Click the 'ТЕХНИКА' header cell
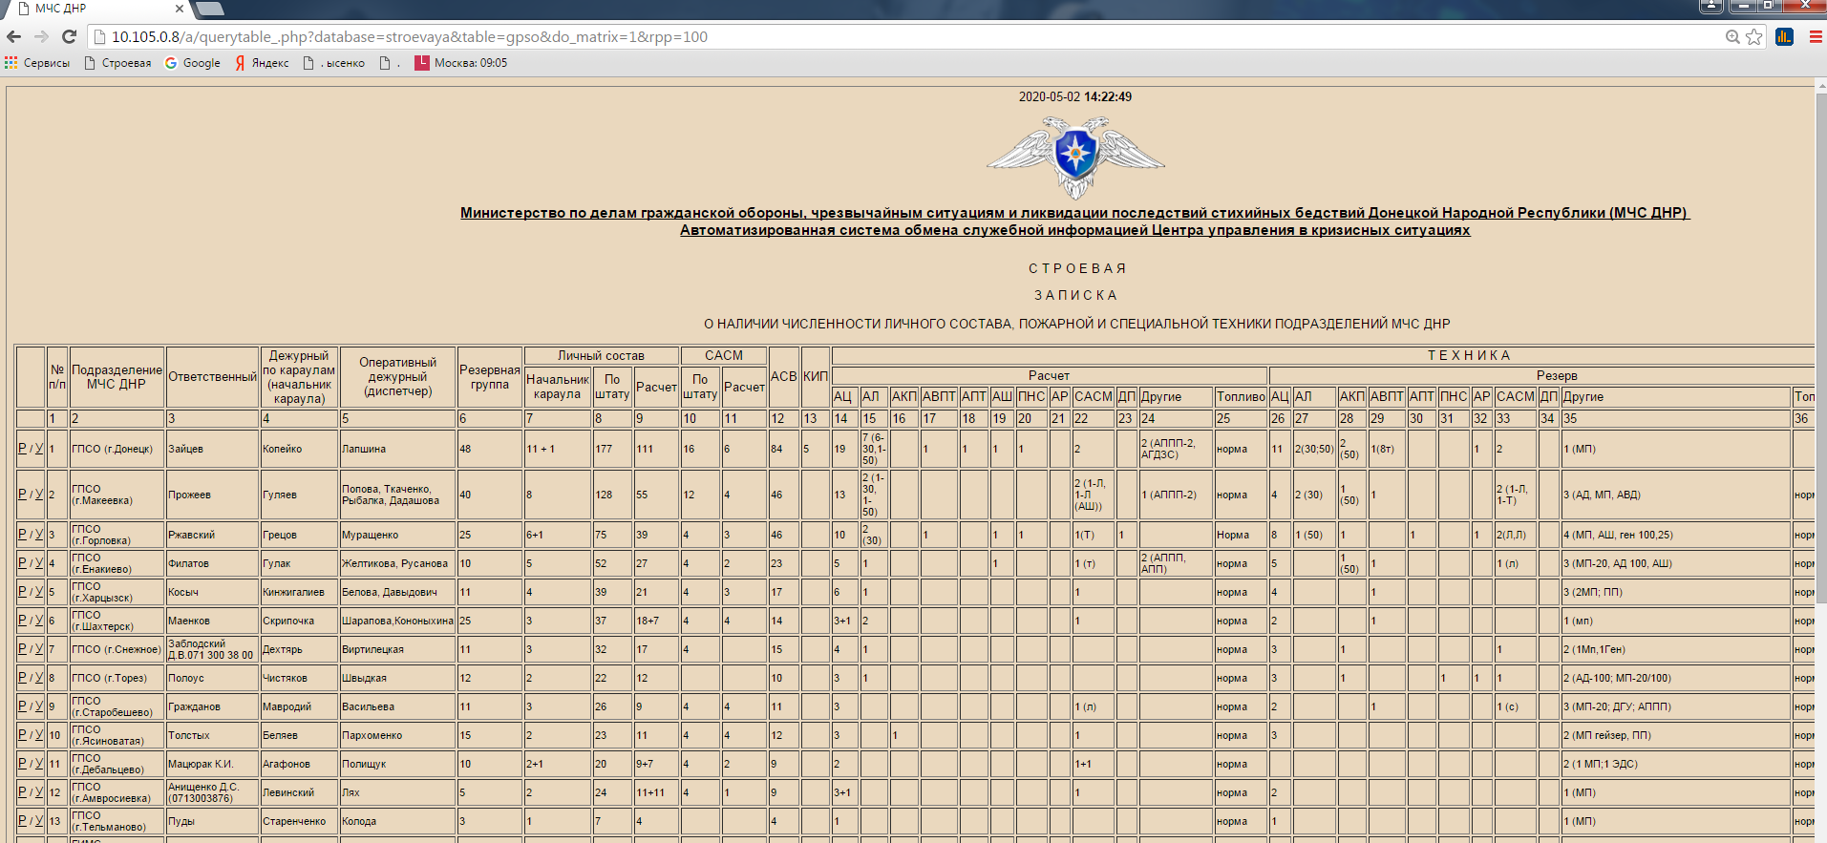This screenshot has width=1827, height=843. [x=1469, y=356]
